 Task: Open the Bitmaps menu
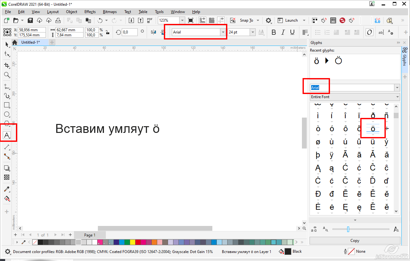(x=110, y=12)
